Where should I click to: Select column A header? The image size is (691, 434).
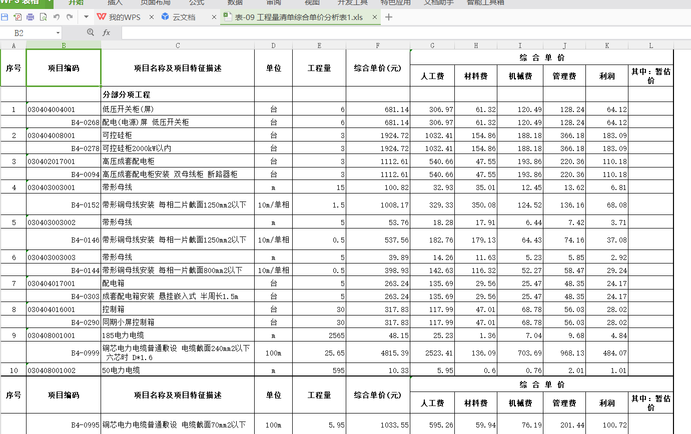[x=14, y=45]
